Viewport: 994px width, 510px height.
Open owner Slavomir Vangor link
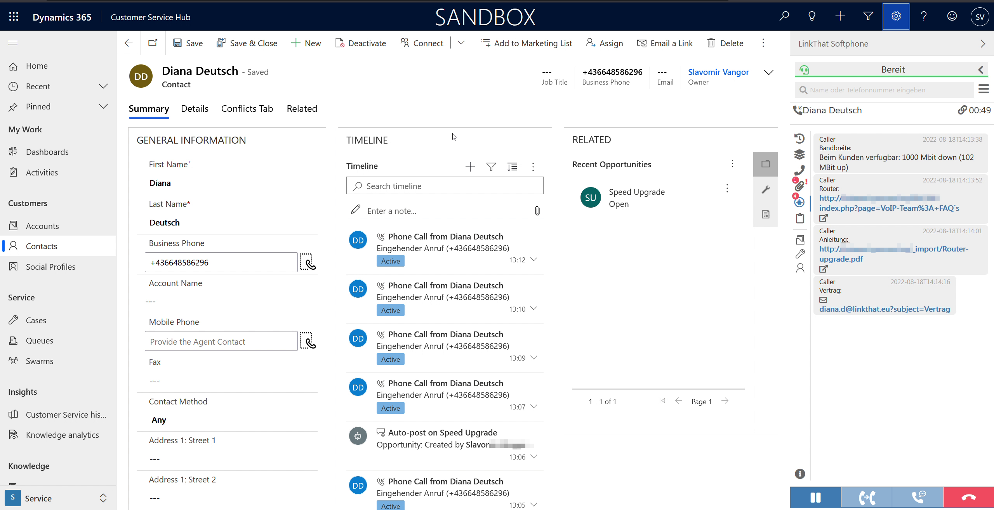(x=718, y=72)
